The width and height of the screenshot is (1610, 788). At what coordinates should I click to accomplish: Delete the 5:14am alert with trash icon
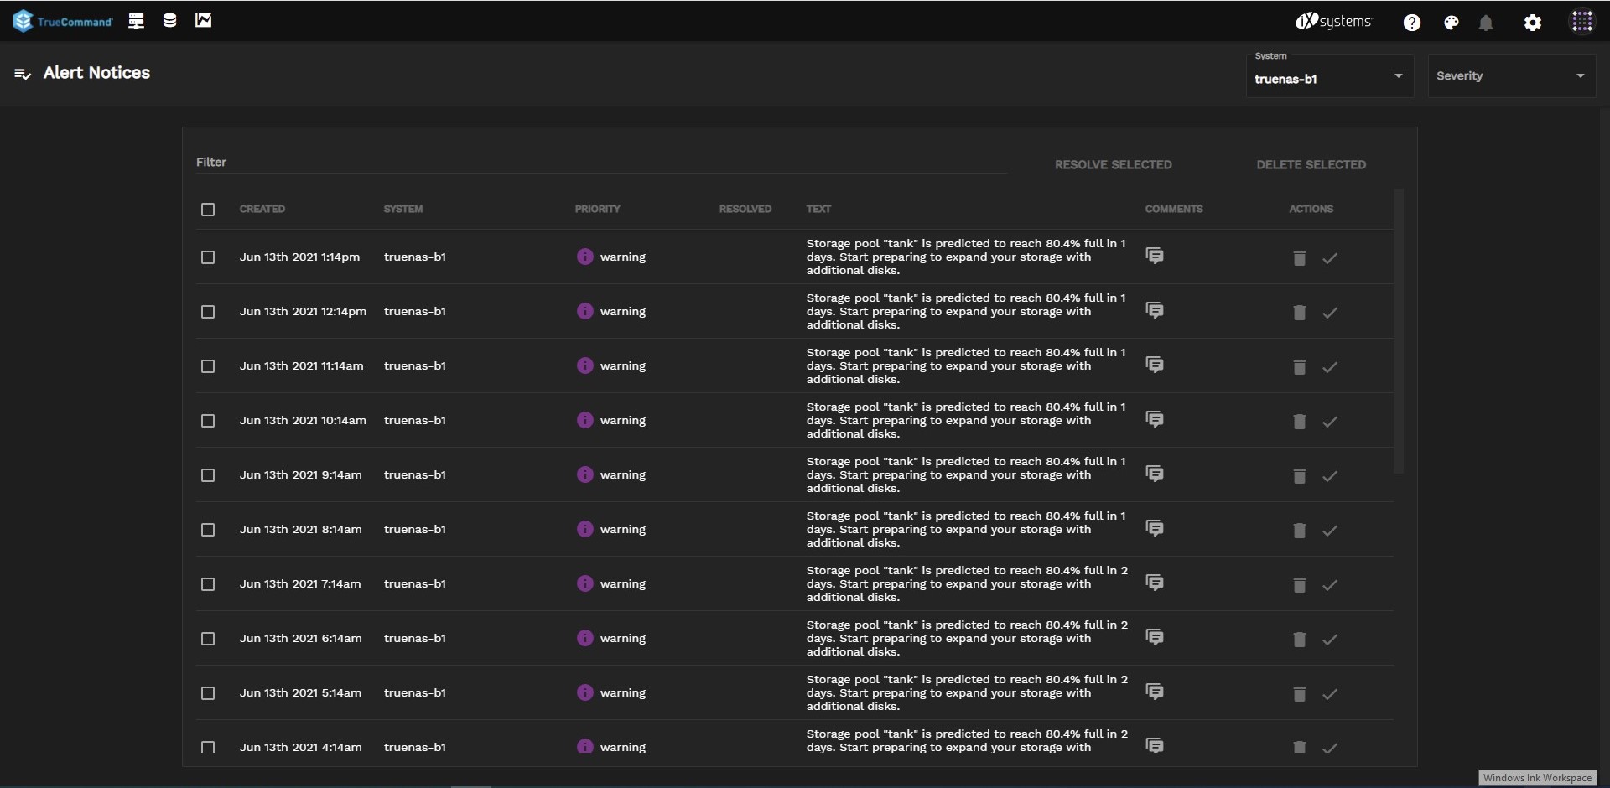[1299, 694]
